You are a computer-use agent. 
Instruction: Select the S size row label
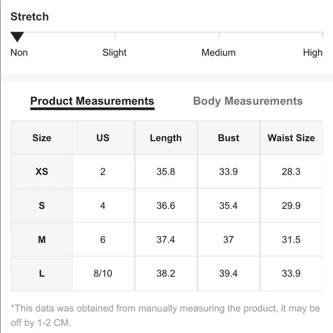[42, 206]
